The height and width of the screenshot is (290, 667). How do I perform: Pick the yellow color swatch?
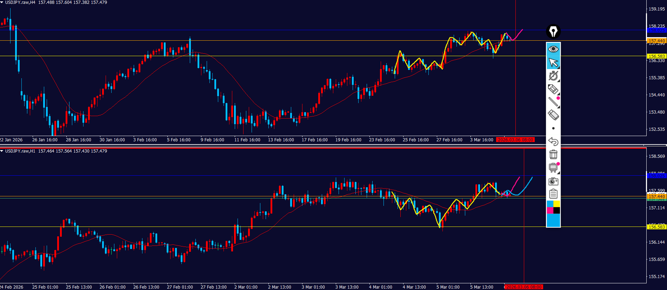tap(556, 204)
